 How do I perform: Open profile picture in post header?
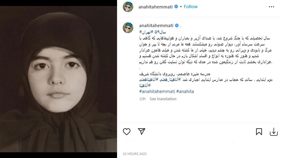pyautogui.click(x=128, y=7)
